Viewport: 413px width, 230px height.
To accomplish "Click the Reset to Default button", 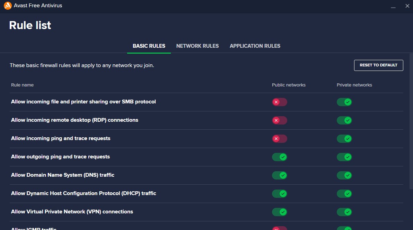I will click(x=378, y=65).
